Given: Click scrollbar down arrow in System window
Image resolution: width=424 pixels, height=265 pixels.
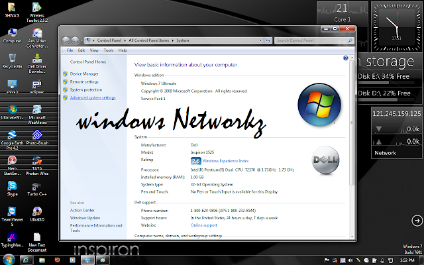Looking at the screenshot, I should [x=352, y=237].
